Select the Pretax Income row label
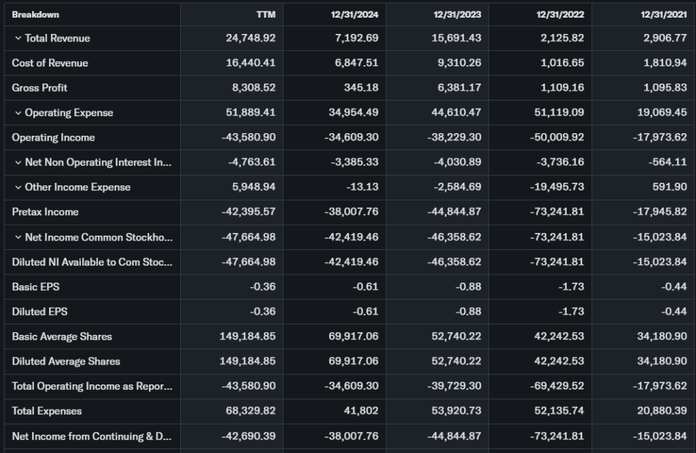 pyautogui.click(x=45, y=212)
